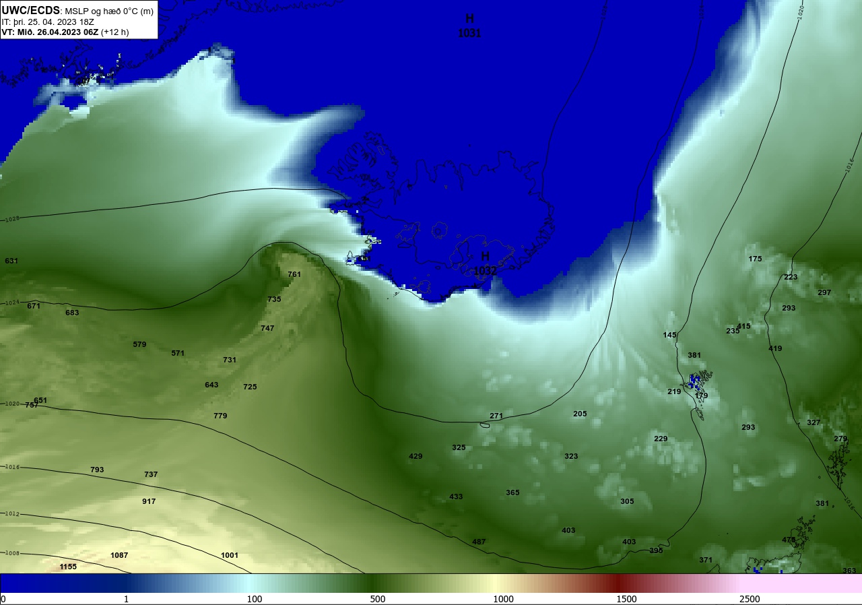Click the value 297 on the map

pyautogui.click(x=824, y=292)
